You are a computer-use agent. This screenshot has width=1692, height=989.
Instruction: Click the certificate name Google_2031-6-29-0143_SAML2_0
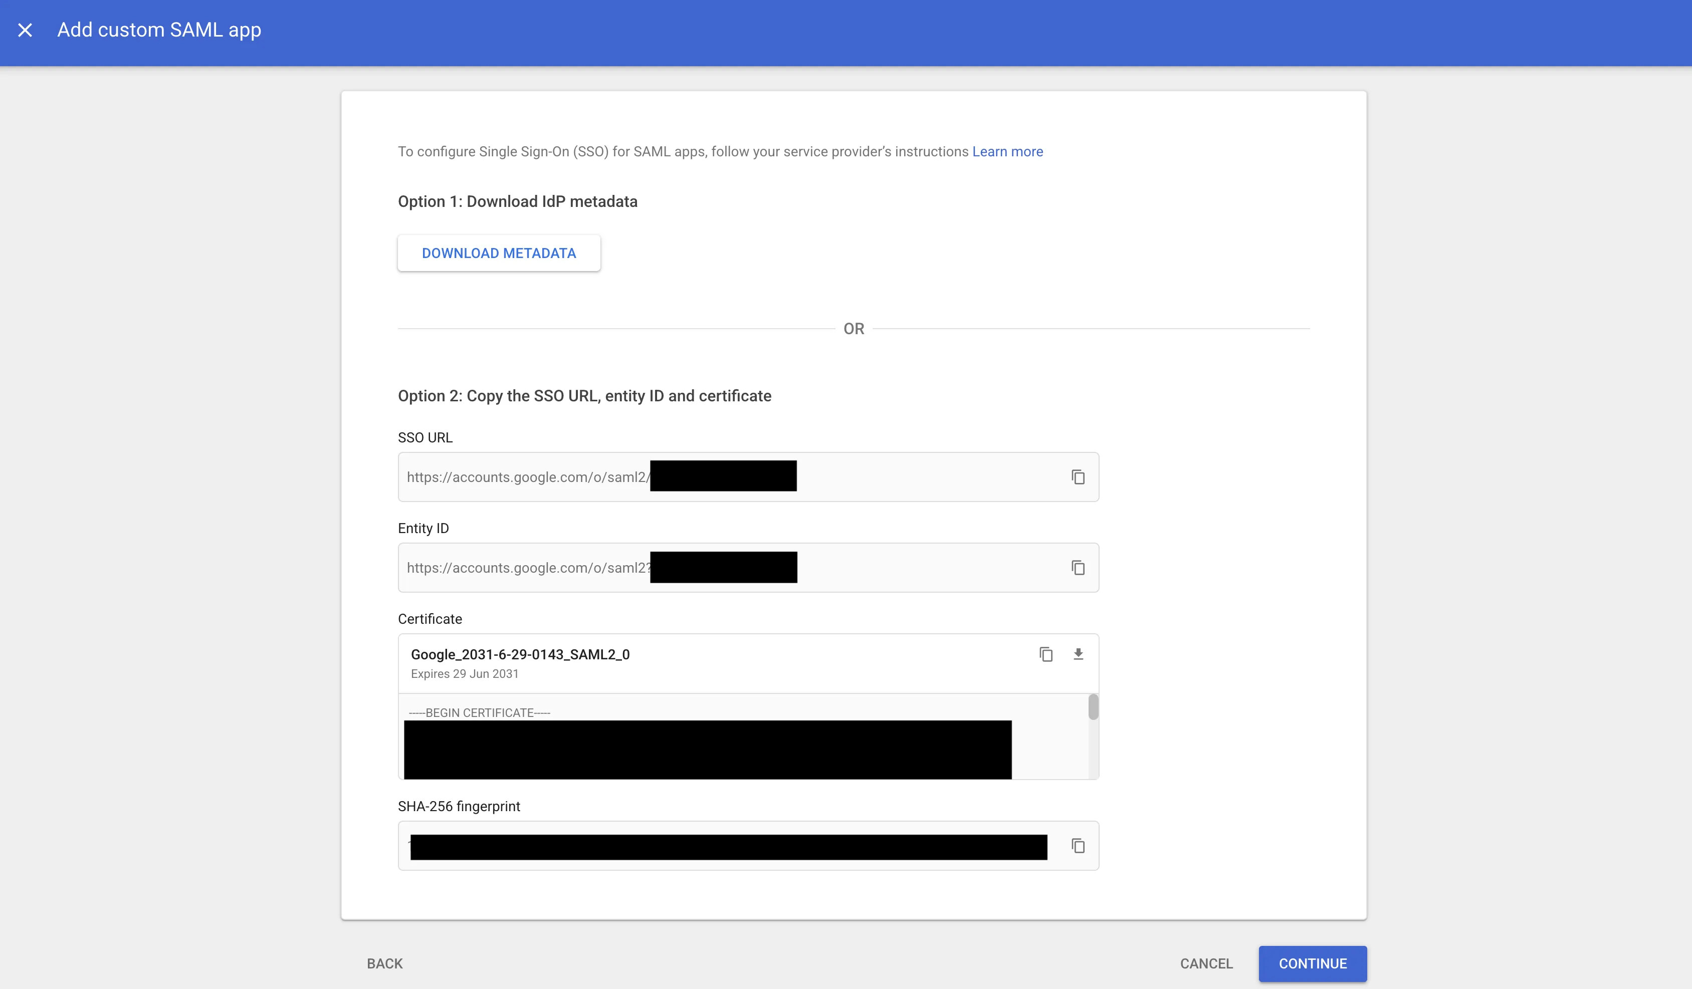click(x=520, y=654)
